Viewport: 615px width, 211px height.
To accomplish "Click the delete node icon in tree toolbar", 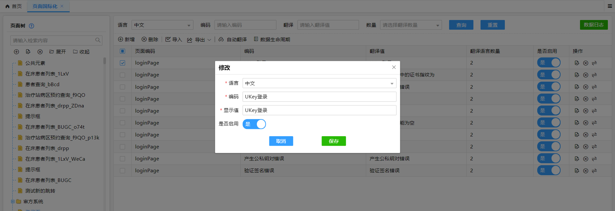I will click(40, 52).
